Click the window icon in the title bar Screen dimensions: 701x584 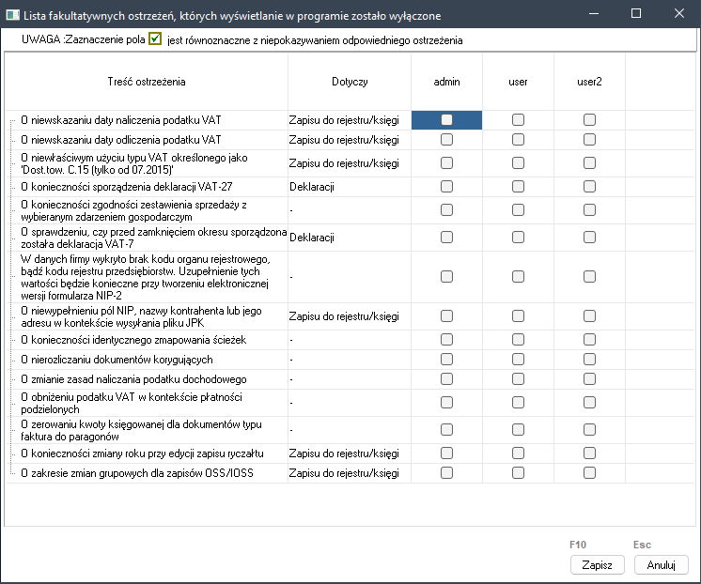click(x=12, y=15)
